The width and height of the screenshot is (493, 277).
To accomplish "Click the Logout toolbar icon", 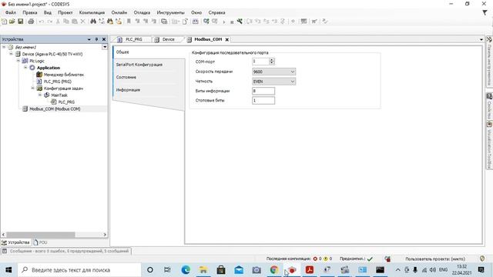I will (x=215, y=22).
